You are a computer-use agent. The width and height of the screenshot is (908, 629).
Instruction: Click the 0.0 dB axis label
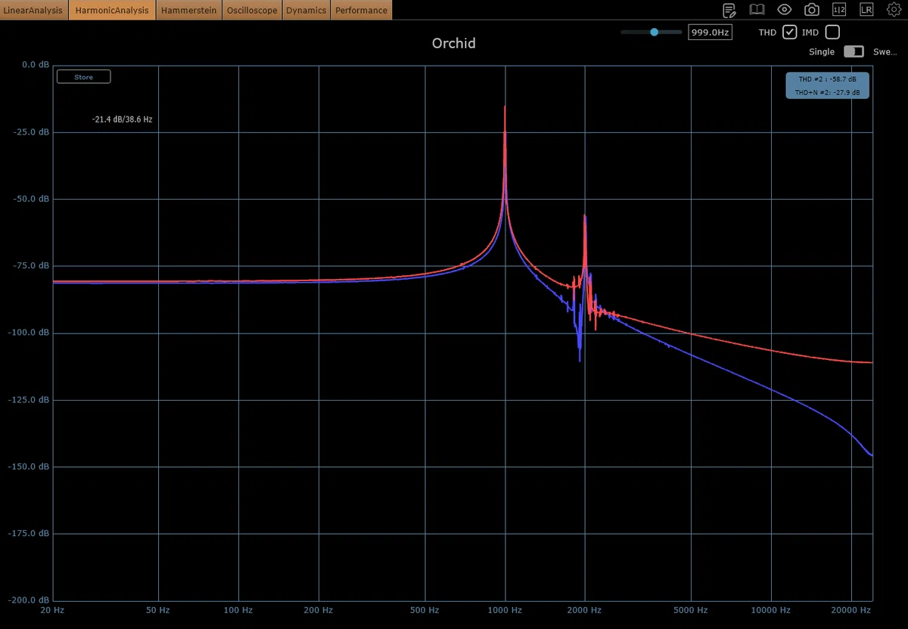(36, 64)
